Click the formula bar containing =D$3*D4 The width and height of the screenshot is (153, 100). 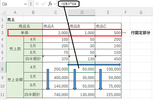pos(105,4)
